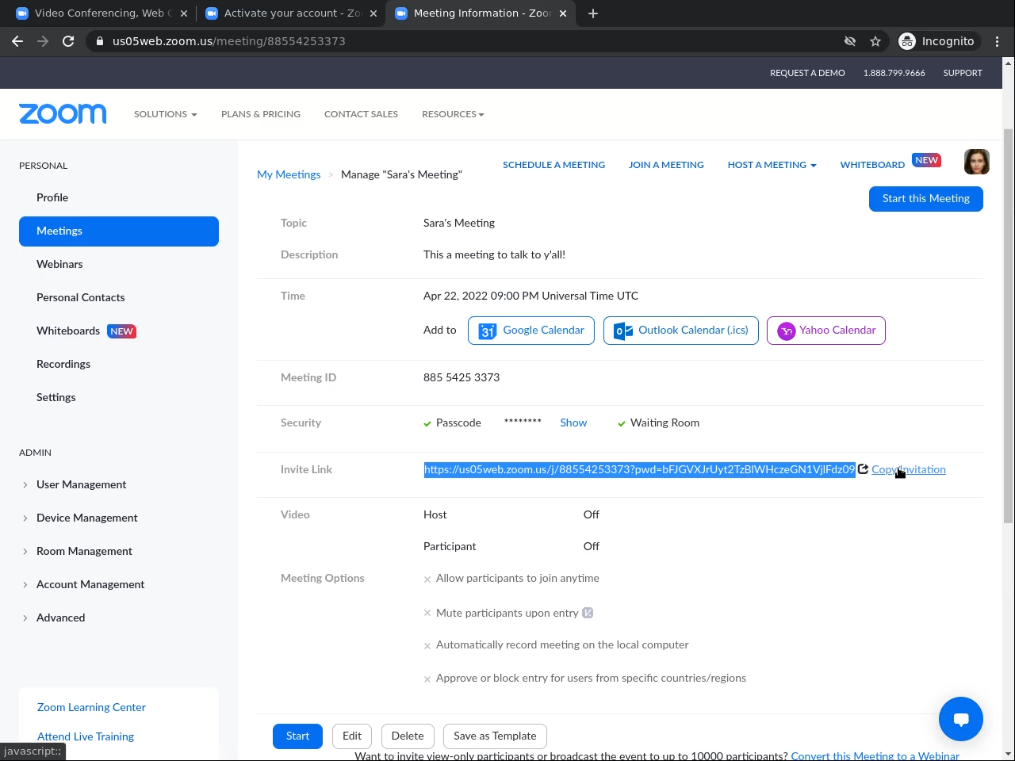This screenshot has width=1015, height=761.
Task: Show the meeting passcode
Action: (573, 423)
